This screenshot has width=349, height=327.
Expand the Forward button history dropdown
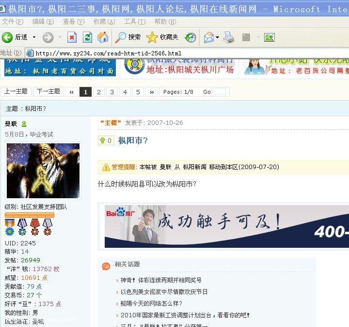click(60, 37)
